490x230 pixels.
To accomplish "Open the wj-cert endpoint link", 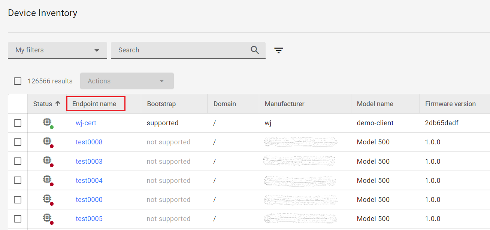I will click(x=86, y=123).
